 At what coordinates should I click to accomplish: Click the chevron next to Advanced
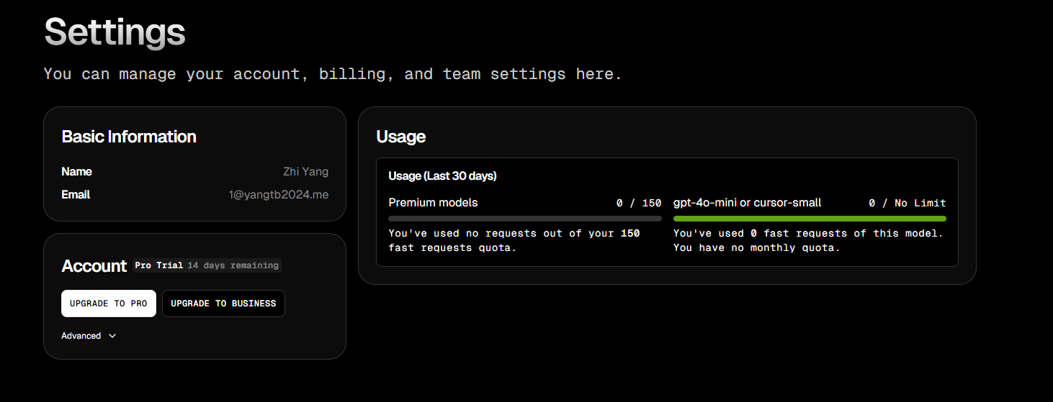pyautogui.click(x=112, y=336)
